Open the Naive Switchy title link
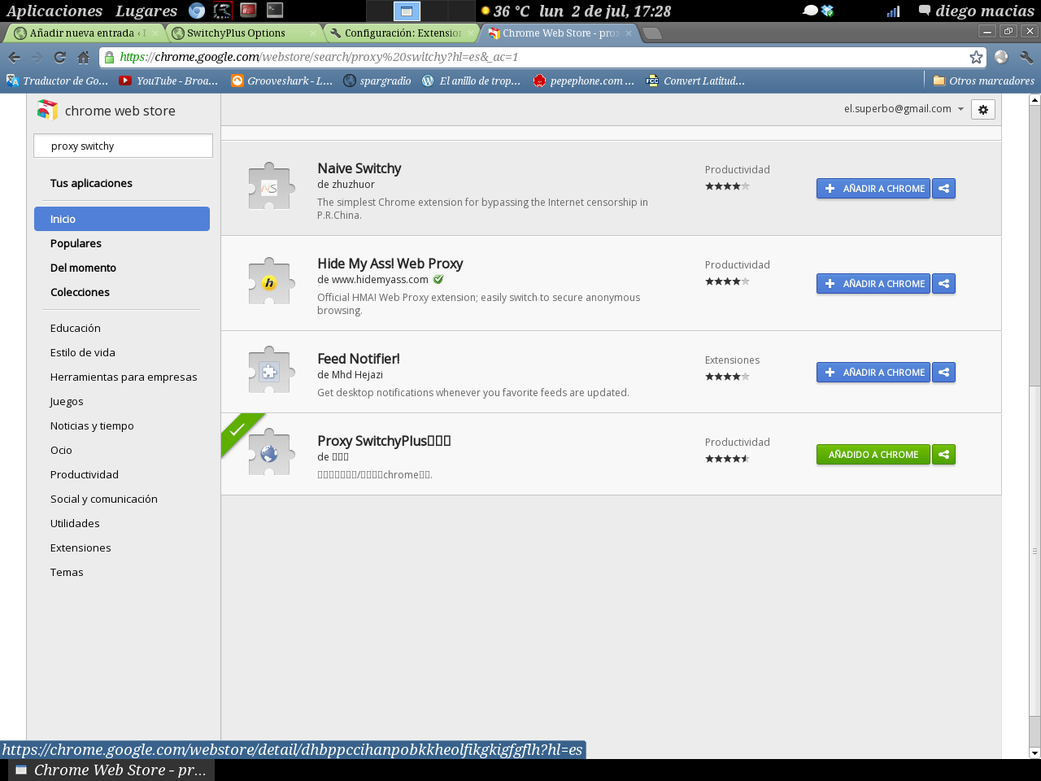 (359, 168)
